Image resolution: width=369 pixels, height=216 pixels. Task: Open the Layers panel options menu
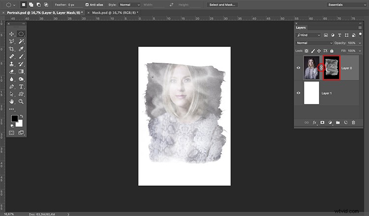point(360,28)
